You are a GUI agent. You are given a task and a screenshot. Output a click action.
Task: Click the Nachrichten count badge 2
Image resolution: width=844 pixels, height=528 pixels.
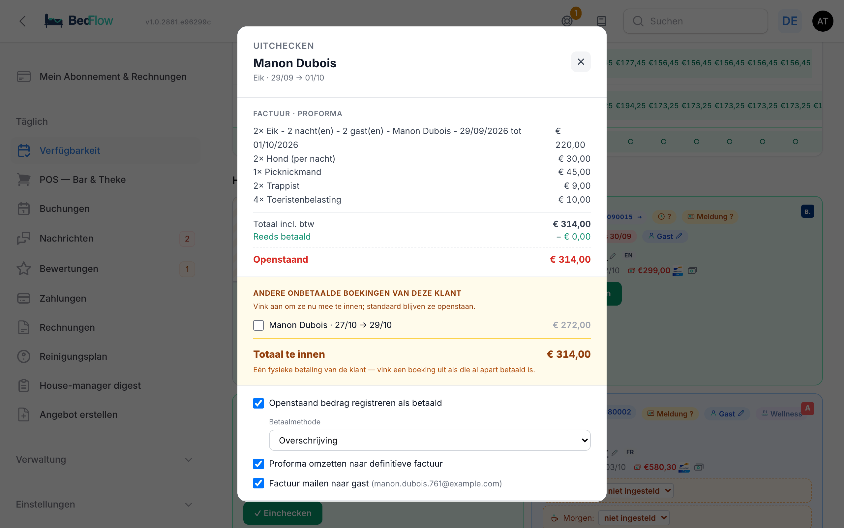[x=187, y=239]
